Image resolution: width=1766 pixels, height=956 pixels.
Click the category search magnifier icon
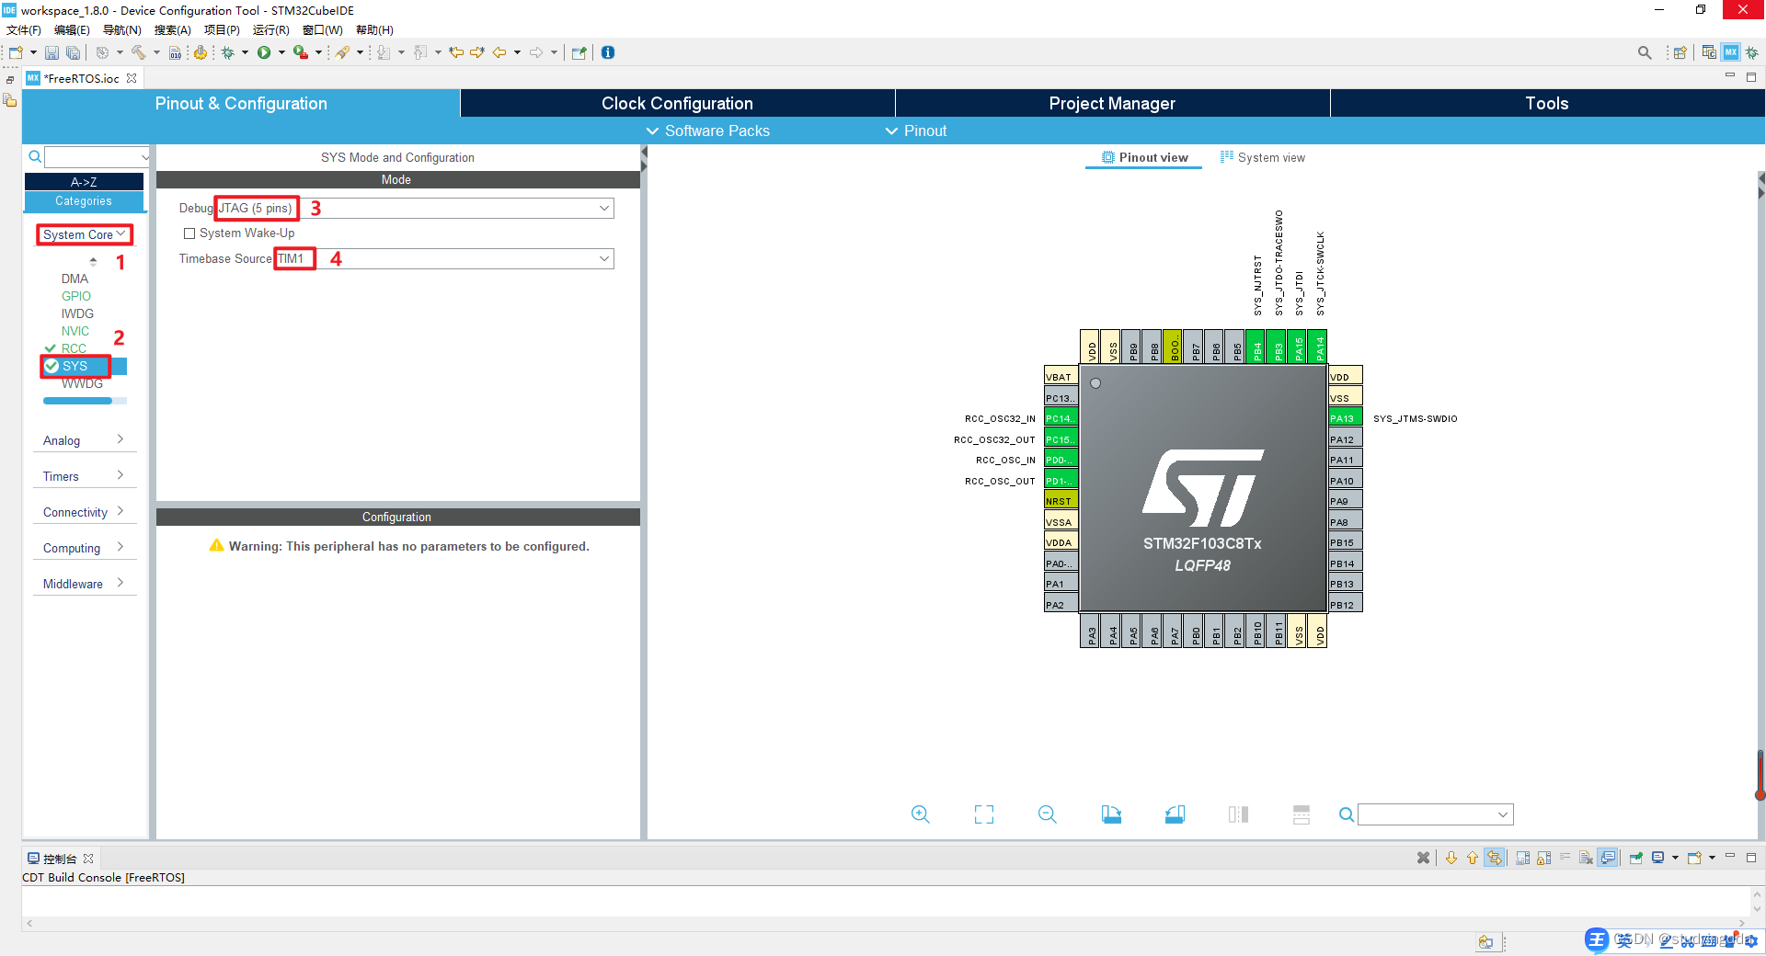tap(35, 156)
